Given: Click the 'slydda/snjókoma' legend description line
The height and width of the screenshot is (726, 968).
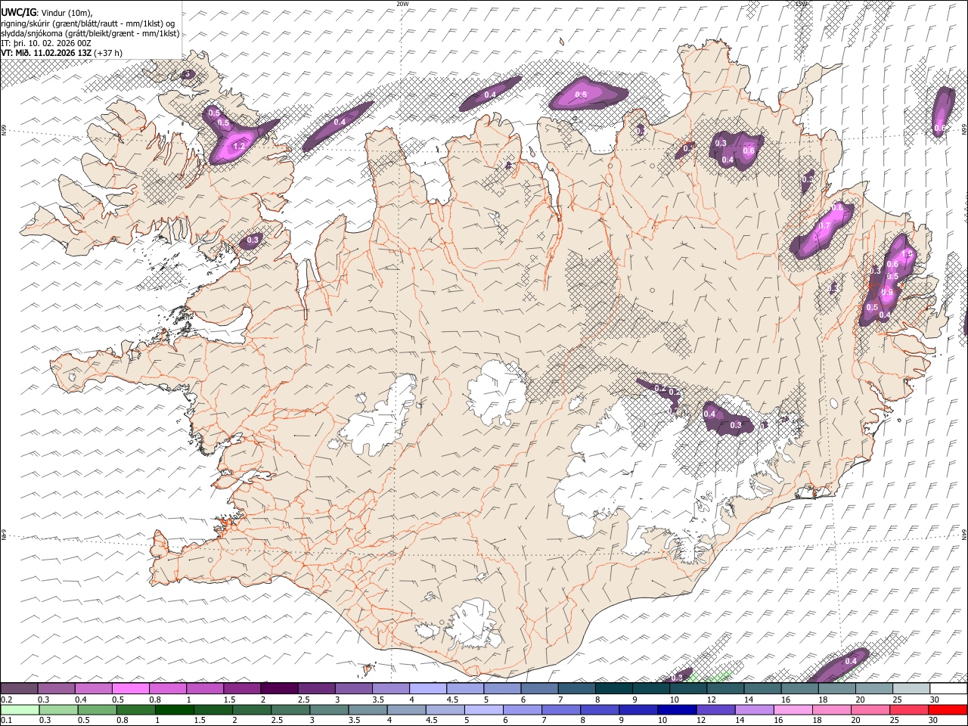Looking at the screenshot, I should tap(90, 33).
